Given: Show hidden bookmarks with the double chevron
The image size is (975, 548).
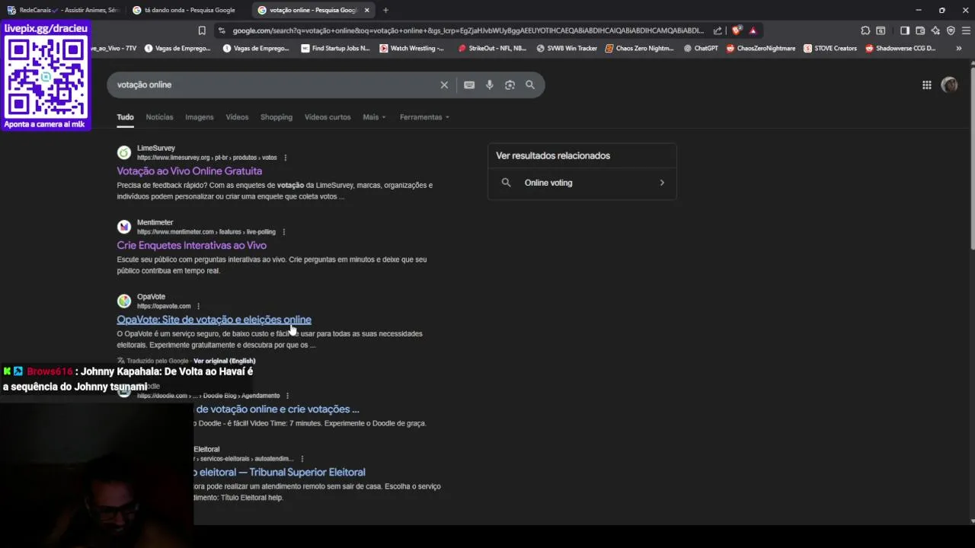Looking at the screenshot, I should [958, 48].
